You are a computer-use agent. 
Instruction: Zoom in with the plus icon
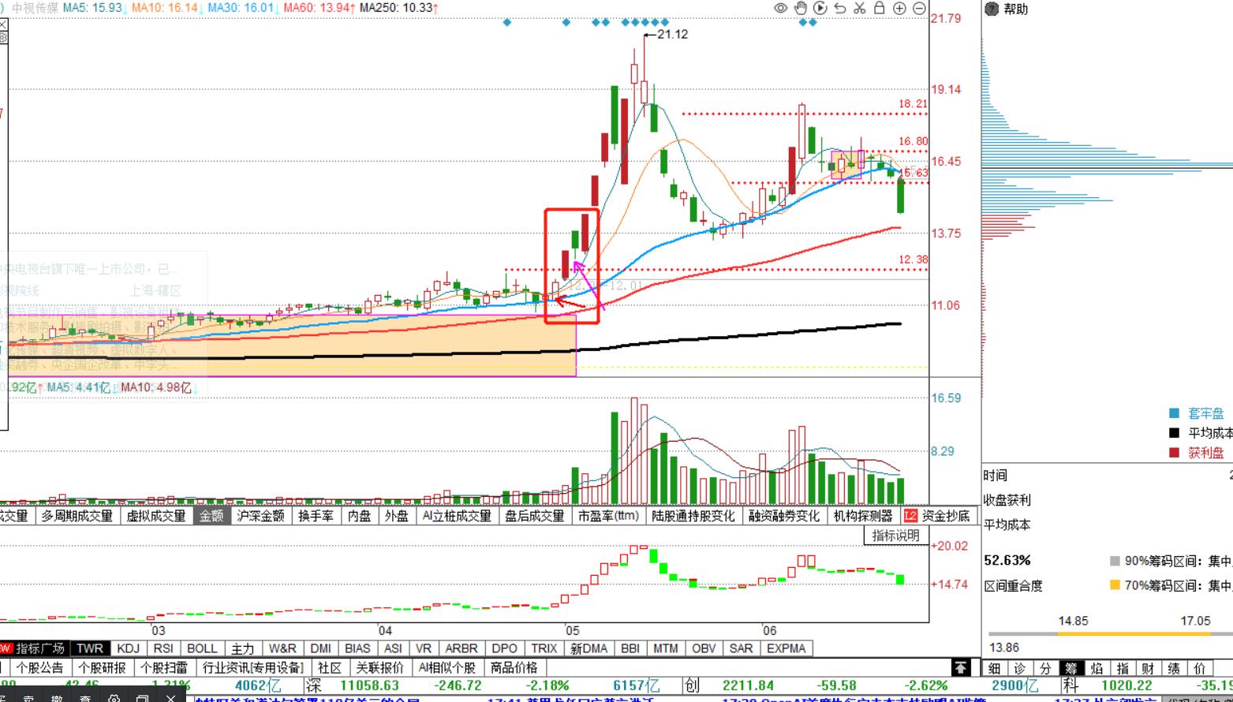point(899,8)
